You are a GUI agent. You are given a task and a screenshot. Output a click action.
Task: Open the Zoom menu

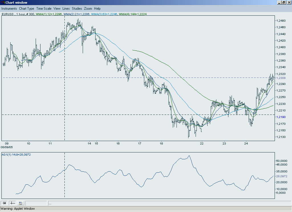click(x=88, y=9)
